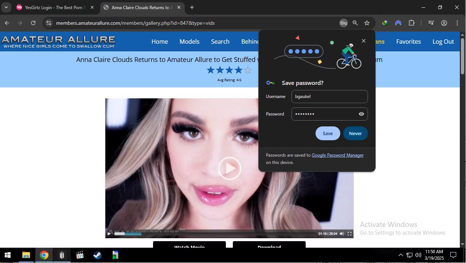
Task: Toggle fullscreen on the video player
Action: coord(349,234)
